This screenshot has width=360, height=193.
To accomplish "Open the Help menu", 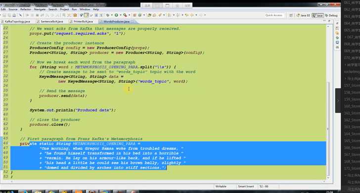I will pyautogui.click(x=96, y=9).
